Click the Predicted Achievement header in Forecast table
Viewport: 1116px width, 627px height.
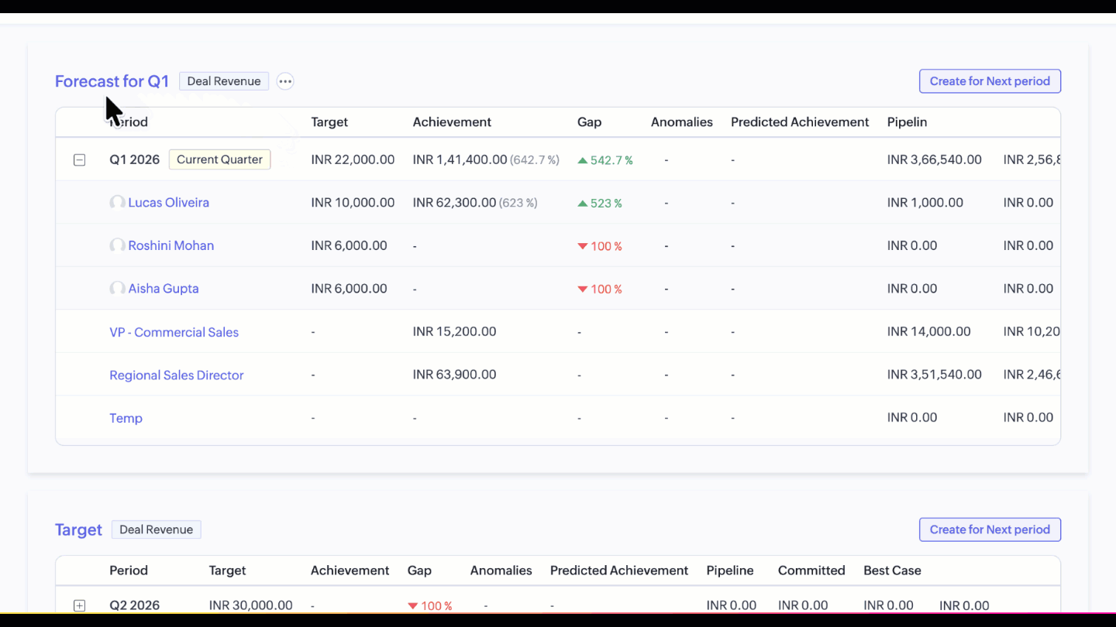tap(800, 122)
